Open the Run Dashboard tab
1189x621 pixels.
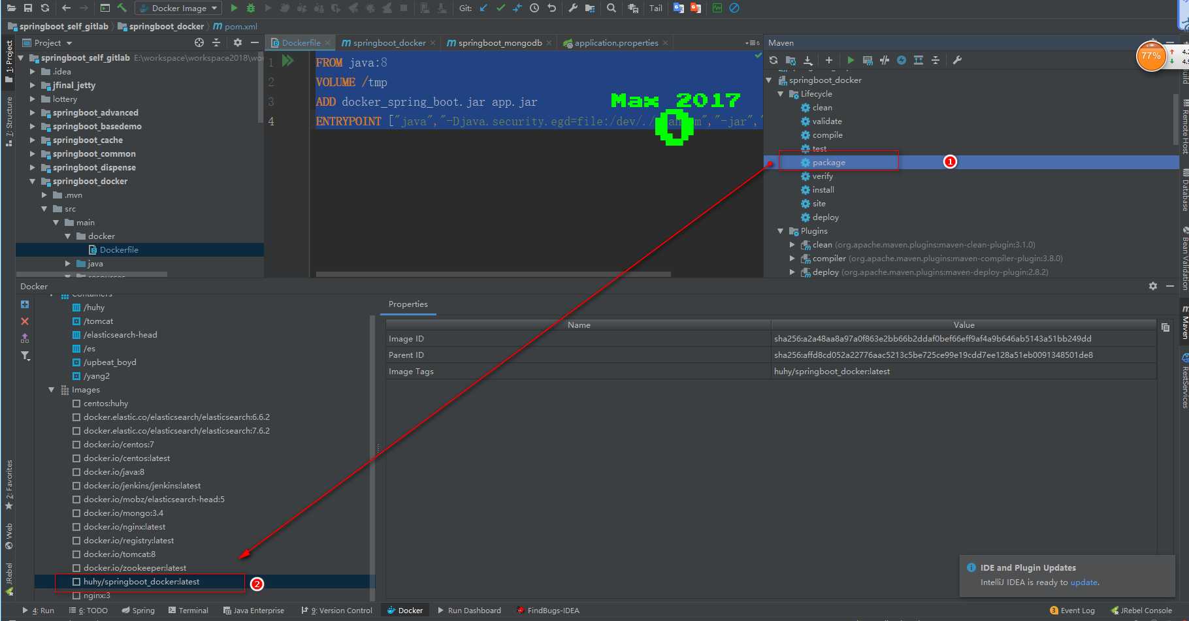[x=469, y=611]
